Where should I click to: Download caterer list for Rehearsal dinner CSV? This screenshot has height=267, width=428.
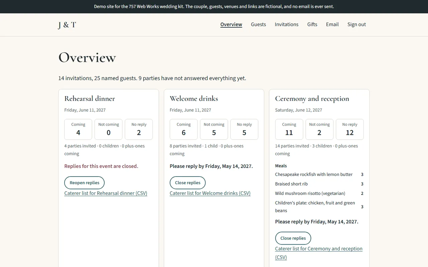(106, 193)
